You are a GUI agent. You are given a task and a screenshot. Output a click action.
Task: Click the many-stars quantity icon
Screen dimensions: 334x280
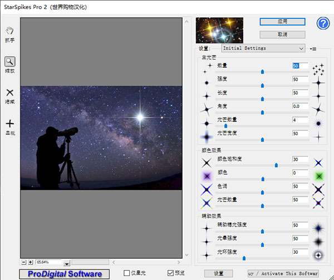coord(318,69)
